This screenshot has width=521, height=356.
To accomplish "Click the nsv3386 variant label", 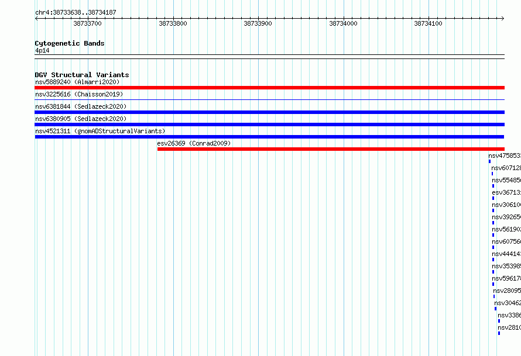I will coord(509,315).
